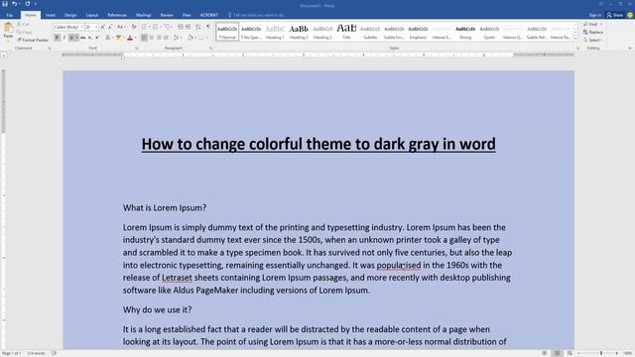Expand the Styles gallery More arrow

click(575, 38)
